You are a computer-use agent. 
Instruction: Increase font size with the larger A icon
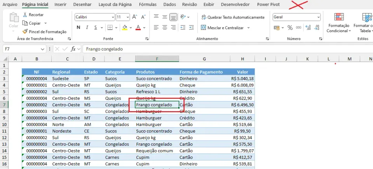pos(135,17)
